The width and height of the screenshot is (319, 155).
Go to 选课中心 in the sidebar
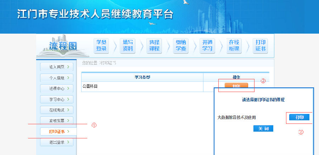(57, 88)
